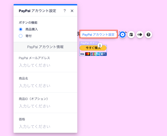Click the PayPal ボタン element label
Viewport: 167px width, 136px height.
pyautogui.click(x=89, y=43)
